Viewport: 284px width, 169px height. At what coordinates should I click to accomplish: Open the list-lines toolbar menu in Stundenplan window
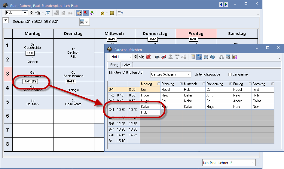pos(121,13)
